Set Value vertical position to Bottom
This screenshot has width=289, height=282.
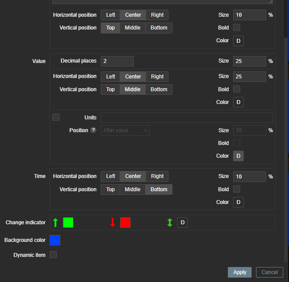(159, 89)
